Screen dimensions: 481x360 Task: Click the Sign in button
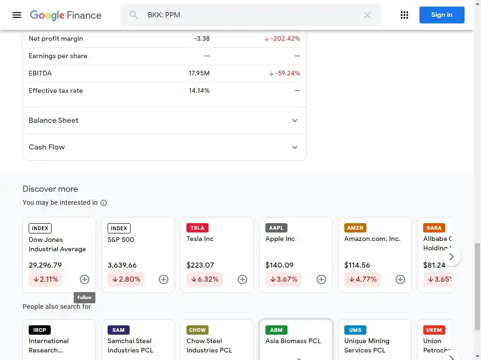tap(442, 15)
